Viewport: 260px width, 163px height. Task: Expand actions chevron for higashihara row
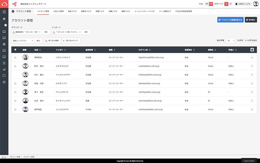[252, 57]
